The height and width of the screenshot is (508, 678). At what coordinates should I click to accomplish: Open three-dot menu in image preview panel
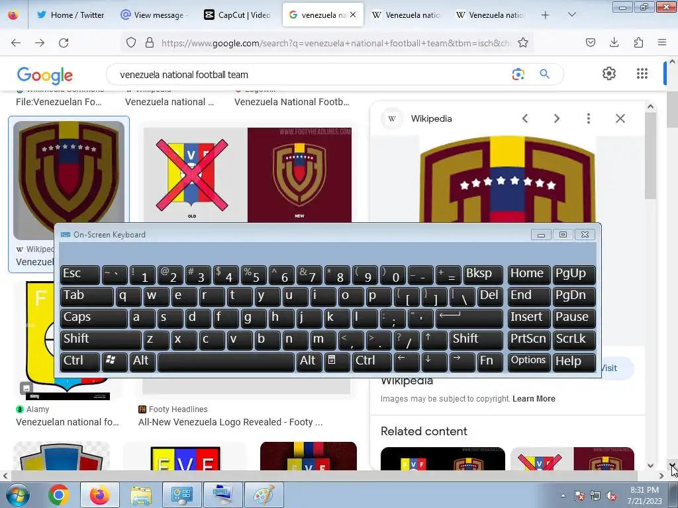tap(588, 118)
